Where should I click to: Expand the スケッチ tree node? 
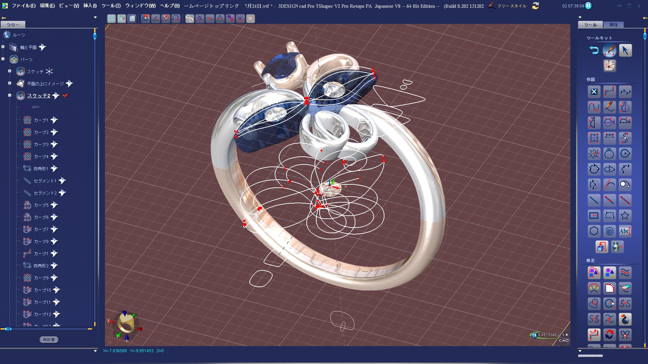pyautogui.click(x=10, y=71)
